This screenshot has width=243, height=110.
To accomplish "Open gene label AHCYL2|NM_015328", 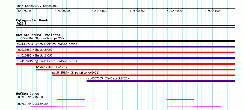I will 29,97.
